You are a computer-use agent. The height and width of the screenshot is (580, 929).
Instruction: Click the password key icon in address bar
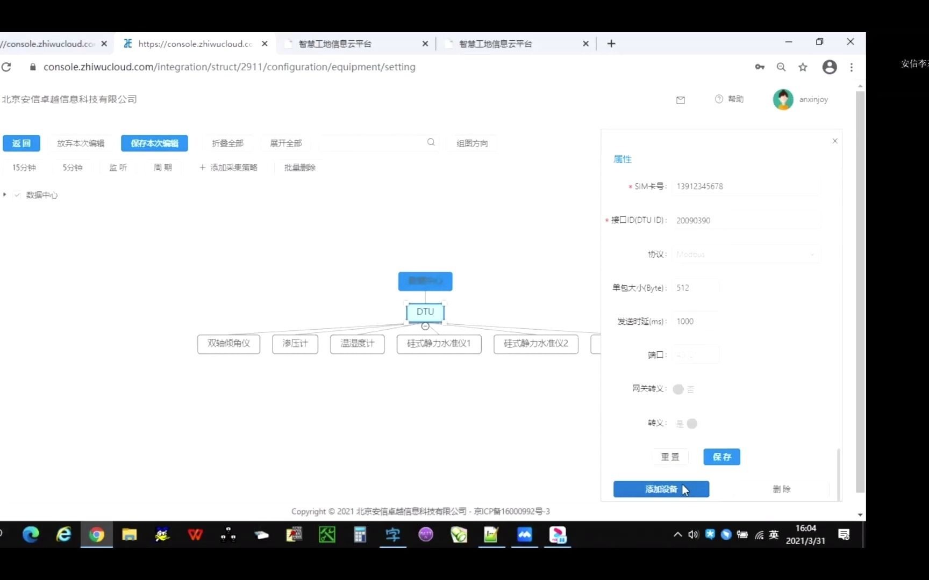[760, 67]
